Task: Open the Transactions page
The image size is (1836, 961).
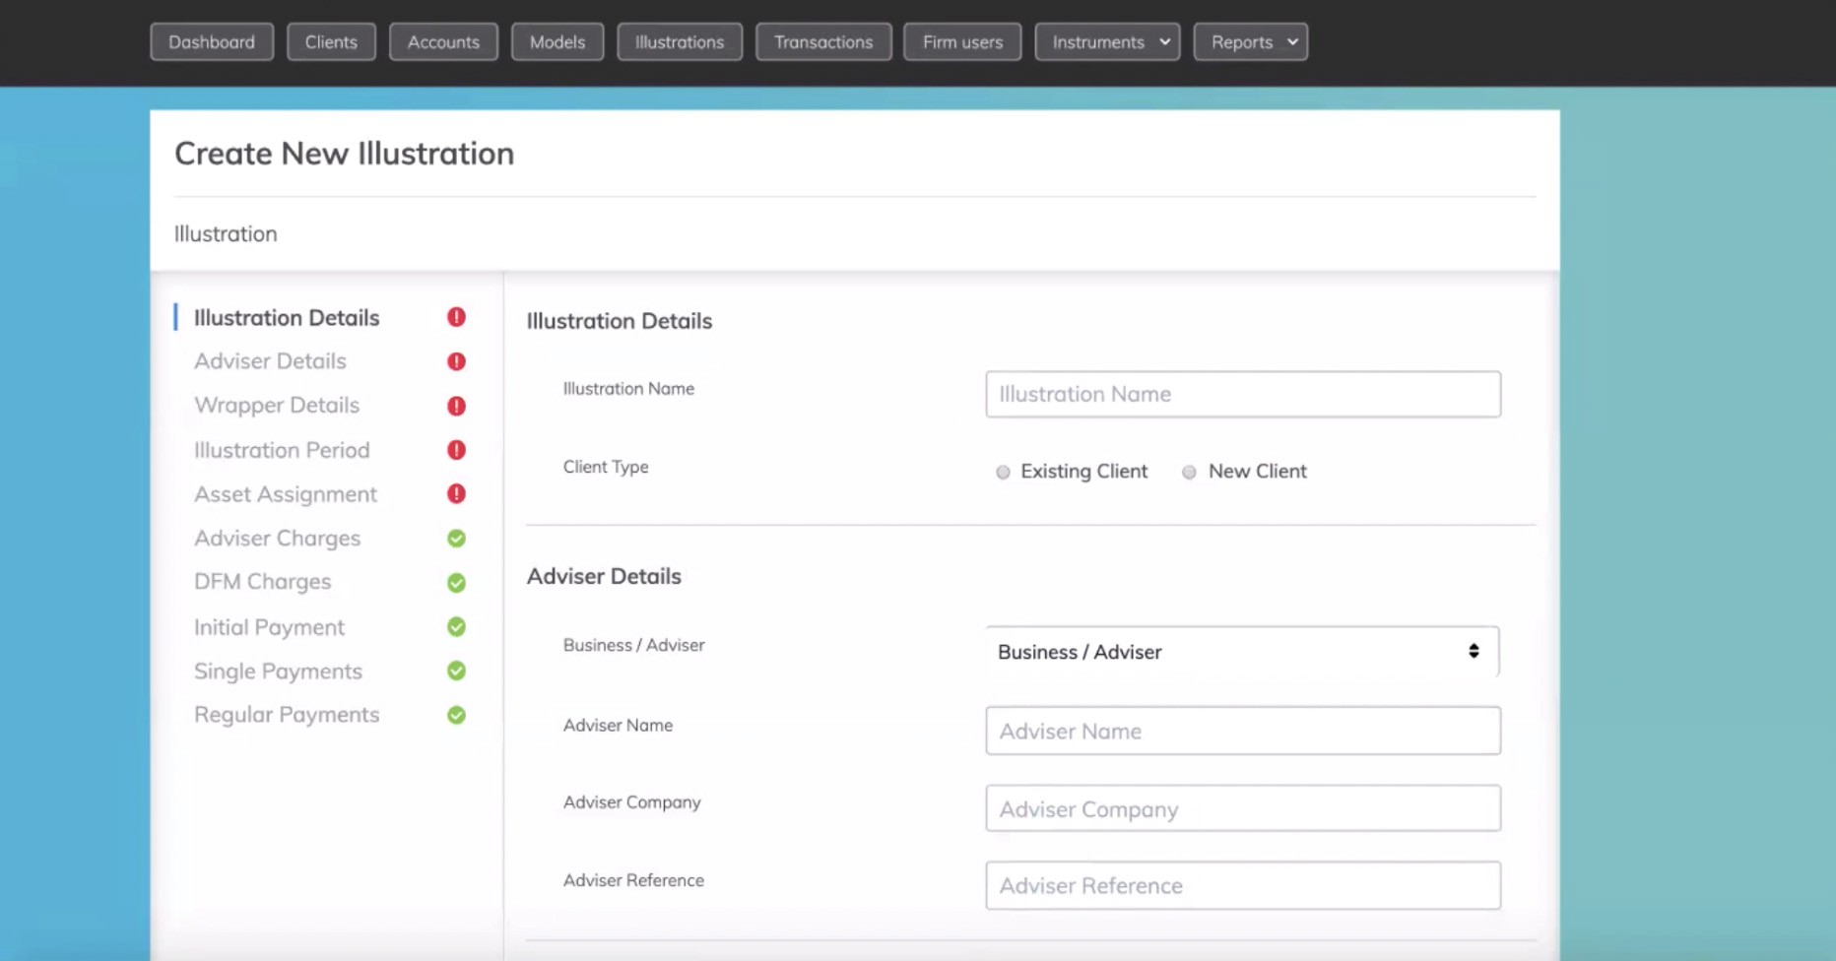Action: (823, 42)
